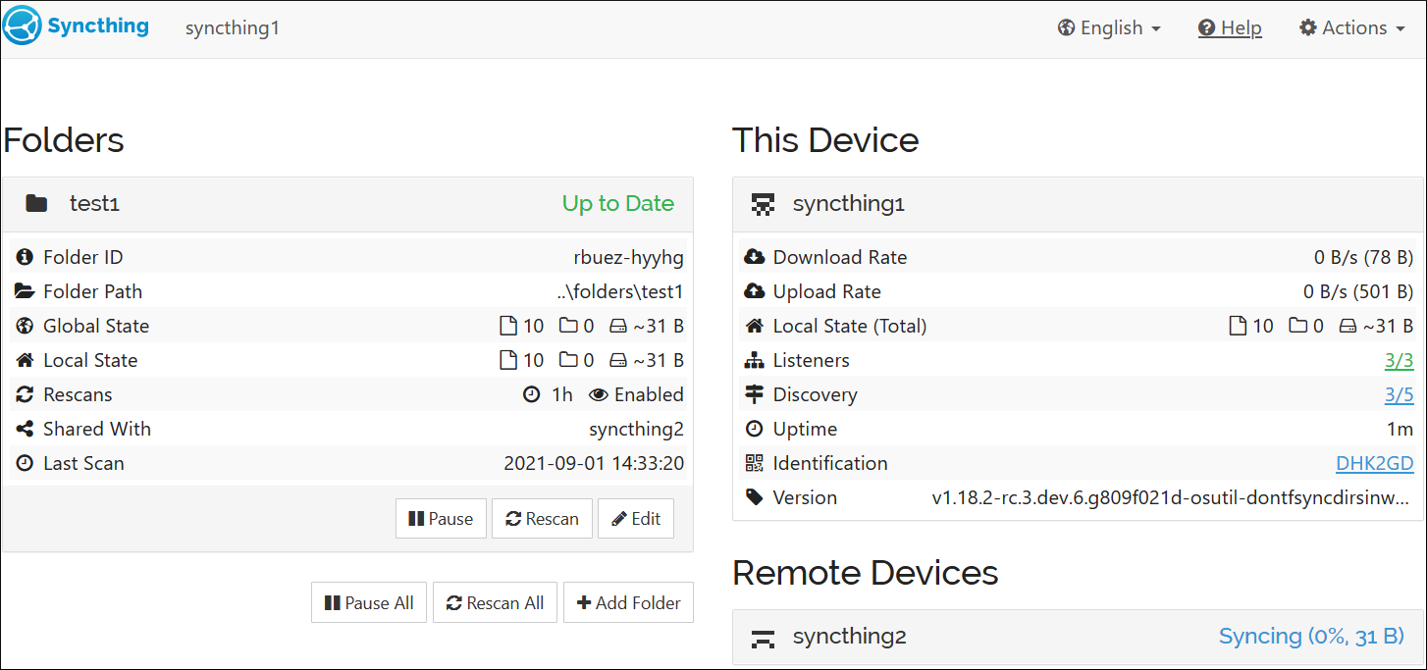This screenshot has width=1427, height=670.
Task: Open the 3/5 Discovery link
Action: (x=1399, y=394)
